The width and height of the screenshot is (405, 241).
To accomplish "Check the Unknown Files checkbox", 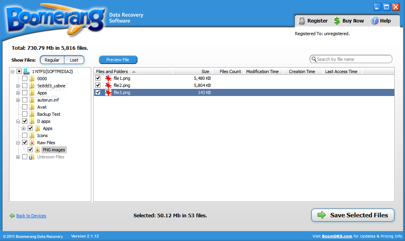I will click(25, 156).
